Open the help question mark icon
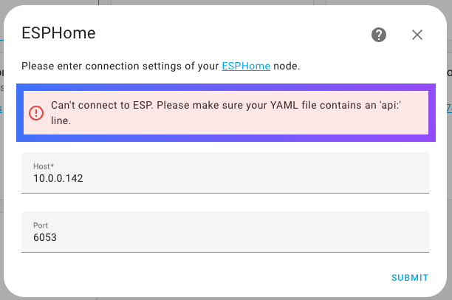 click(378, 35)
